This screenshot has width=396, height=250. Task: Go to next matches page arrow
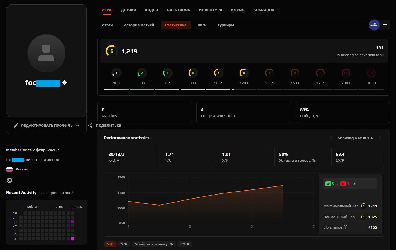(380, 138)
